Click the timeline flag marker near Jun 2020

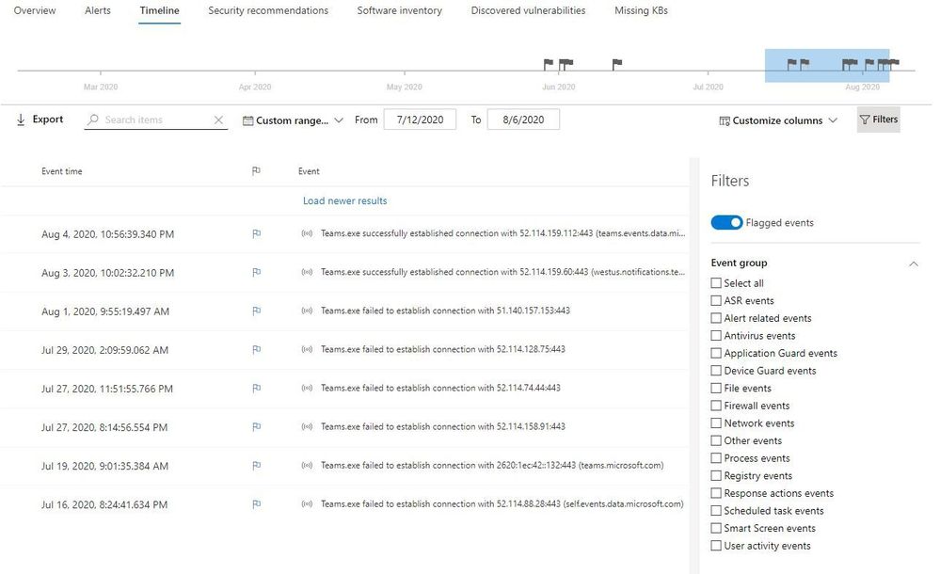(x=566, y=64)
